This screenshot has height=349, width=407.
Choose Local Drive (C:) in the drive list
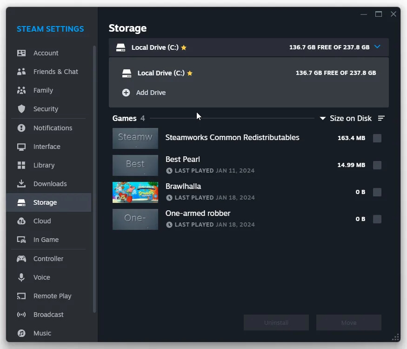pyautogui.click(x=249, y=73)
